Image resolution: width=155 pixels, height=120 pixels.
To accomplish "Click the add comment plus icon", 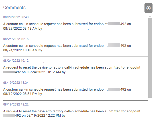I will point(148,8).
